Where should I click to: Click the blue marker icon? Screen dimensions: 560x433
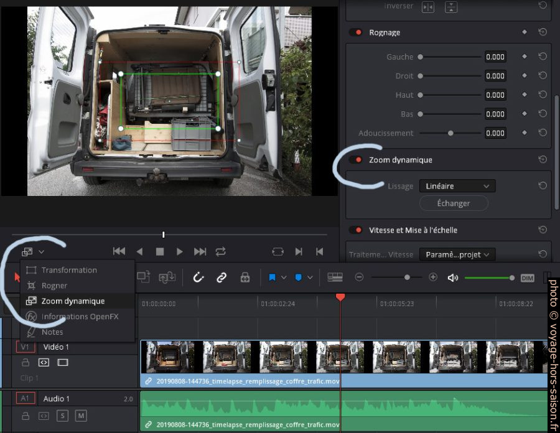coord(299,277)
